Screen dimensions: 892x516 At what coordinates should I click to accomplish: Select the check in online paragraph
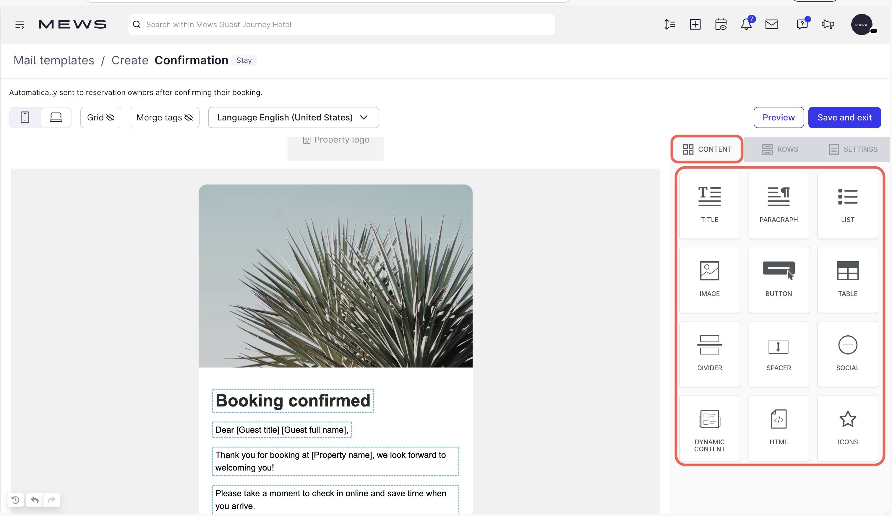pos(335,499)
